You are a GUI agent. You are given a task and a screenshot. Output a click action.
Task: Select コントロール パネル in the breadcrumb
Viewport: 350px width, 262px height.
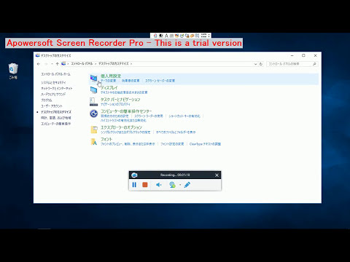click(x=82, y=63)
